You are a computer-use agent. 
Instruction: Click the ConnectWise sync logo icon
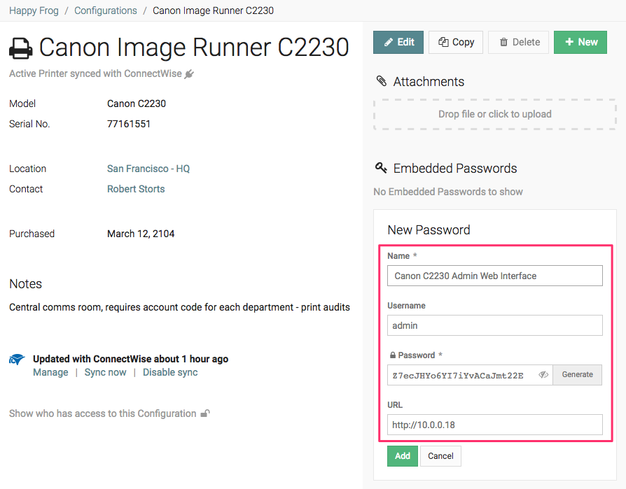pos(17,360)
